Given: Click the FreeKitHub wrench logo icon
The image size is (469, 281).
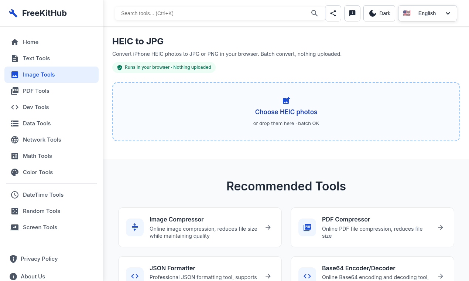Looking at the screenshot, I should click(x=13, y=13).
